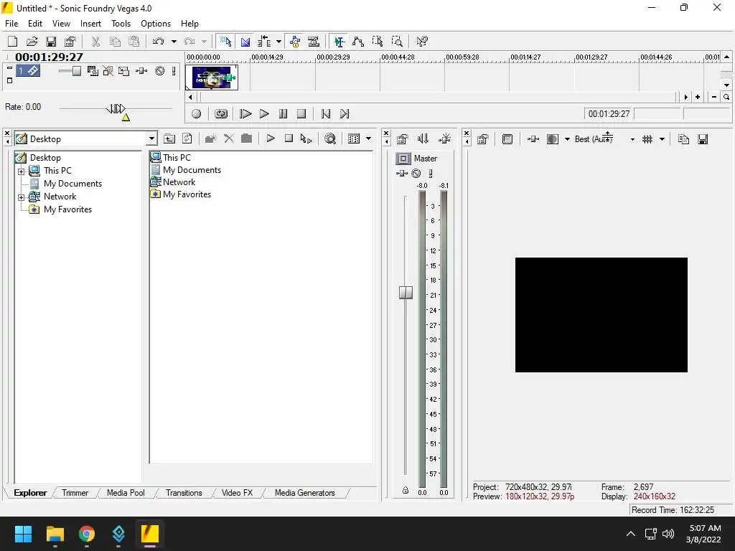
Task: Click the What's This help icon
Action: pos(422,42)
